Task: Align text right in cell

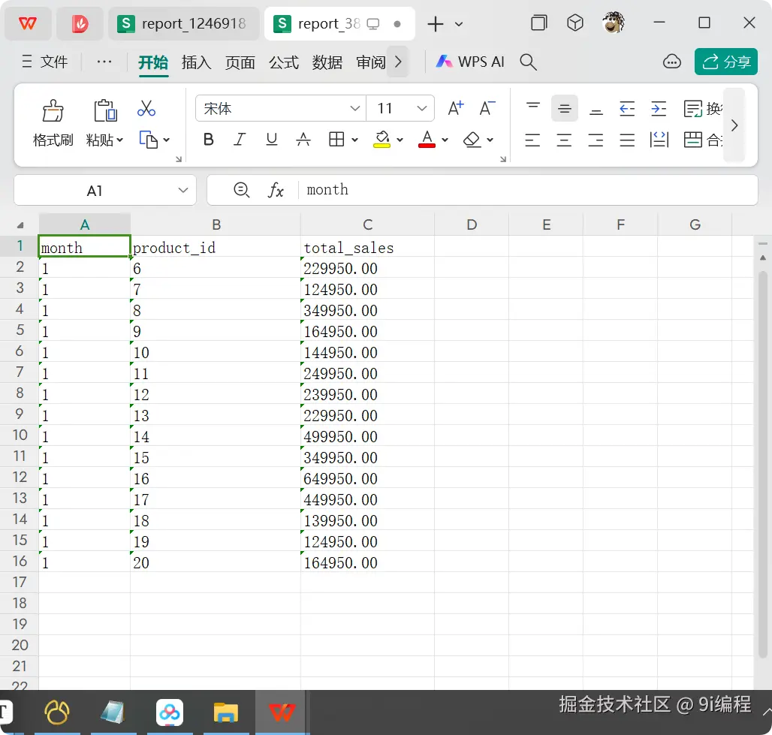Action: (596, 140)
